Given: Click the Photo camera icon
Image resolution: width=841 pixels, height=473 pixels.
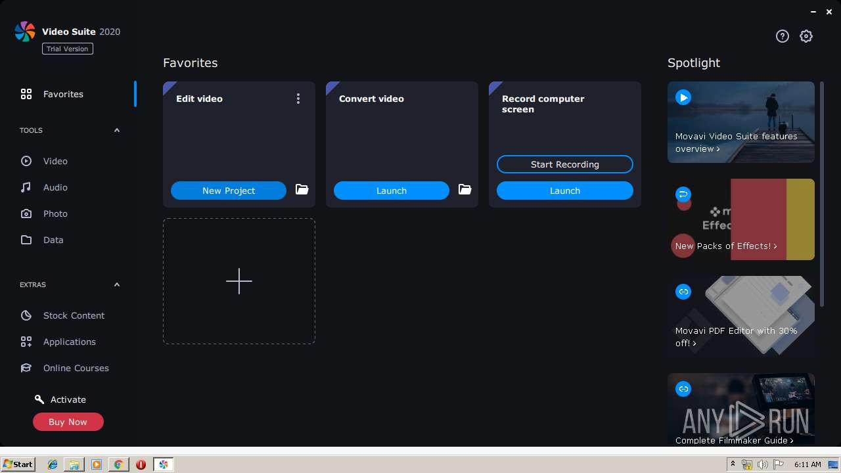Looking at the screenshot, I should (x=26, y=214).
